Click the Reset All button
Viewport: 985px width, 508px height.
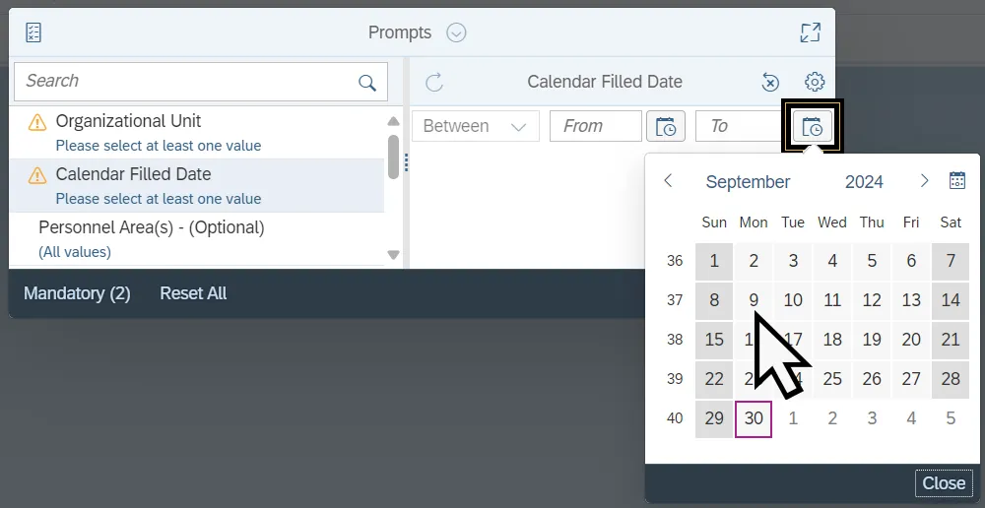193,293
